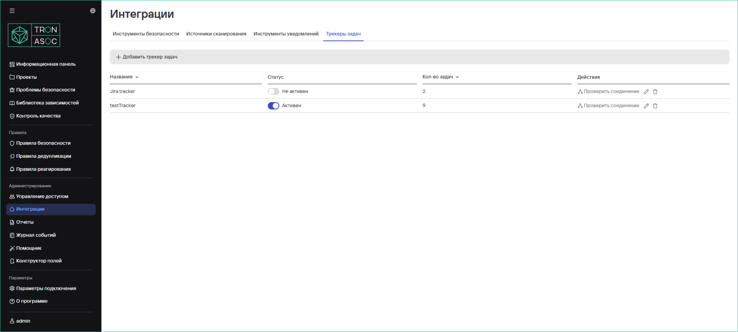The width and height of the screenshot is (738, 332).
Task: Edit testTracker using the pencil icon
Action: [x=646, y=106]
